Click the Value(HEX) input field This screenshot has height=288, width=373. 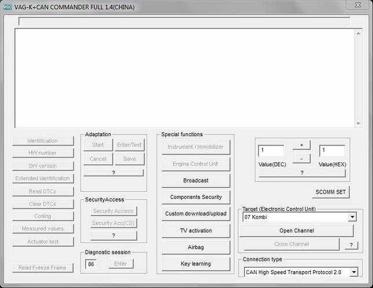(332, 151)
